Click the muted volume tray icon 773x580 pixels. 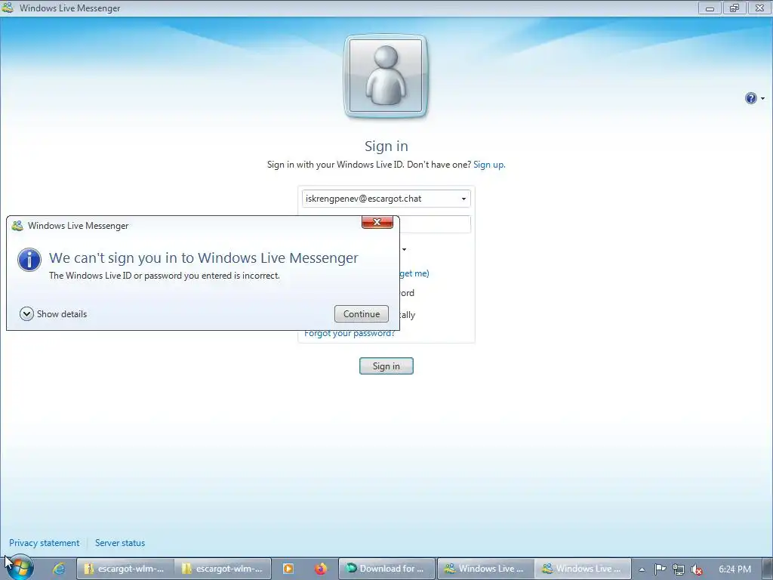pyautogui.click(x=697, y=569)
